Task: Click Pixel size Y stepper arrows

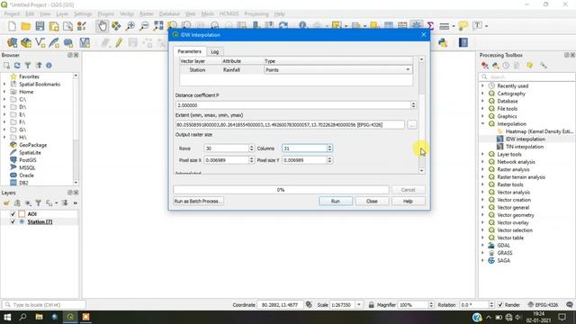Action: 329,160
